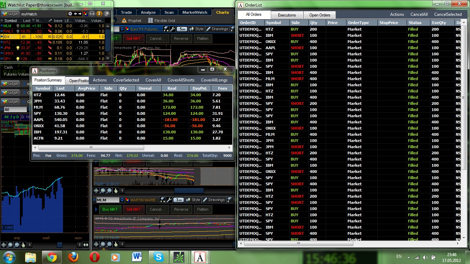This screenshot has height=264, width=470.
Task: Select pan hand tool under MLM chart
Action: click(116, 244)
